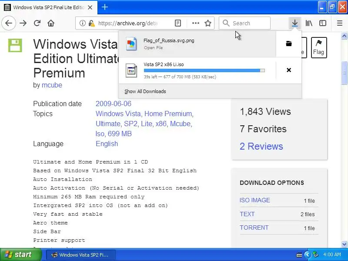
Task: Close the Windows Vista SP2 tab
Action: [x=90, y=7]
